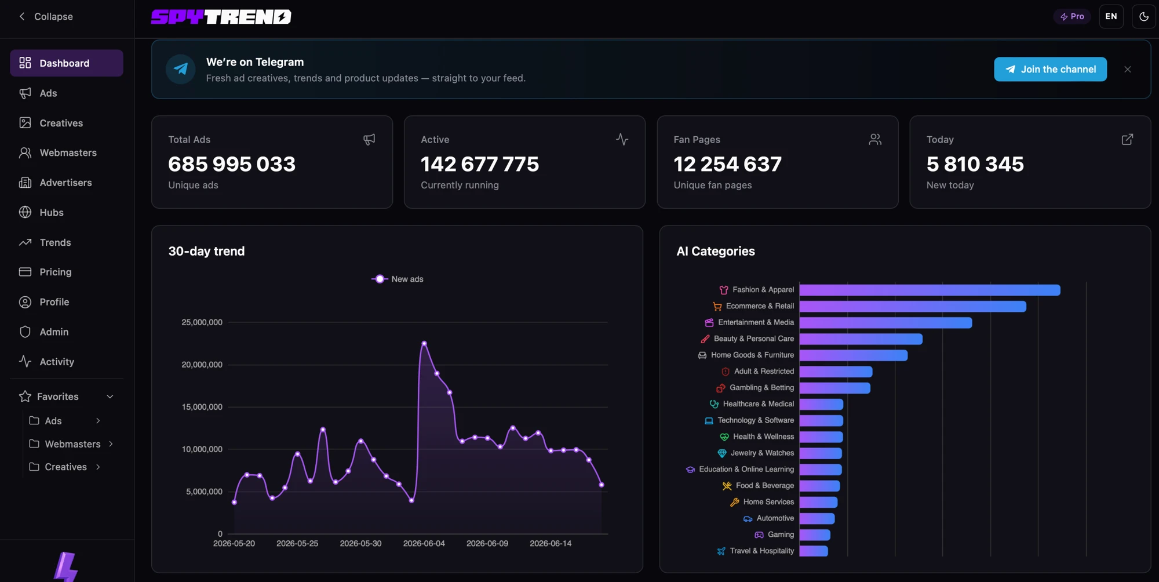Expand the Favorites Webmasters folder chevron
The height and width of the screenshot is (582, 1159).
tap(111, 444)
